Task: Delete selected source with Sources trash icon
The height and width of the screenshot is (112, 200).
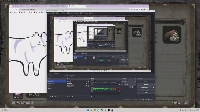Action: (x=70, y=97)
